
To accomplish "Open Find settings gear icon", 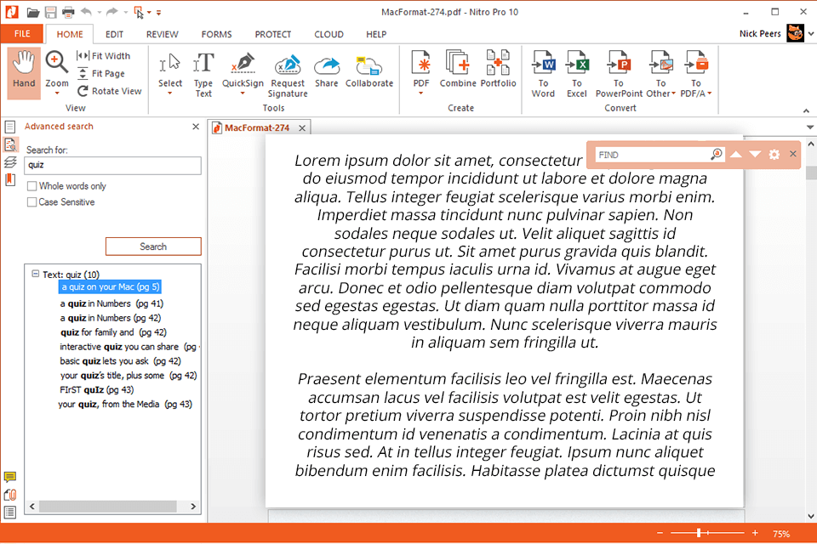I will coord(774,155).
